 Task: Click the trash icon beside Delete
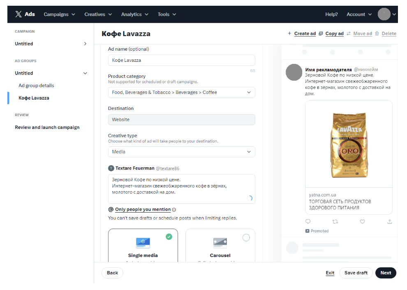pyautogui.click(x=377, y=33)
